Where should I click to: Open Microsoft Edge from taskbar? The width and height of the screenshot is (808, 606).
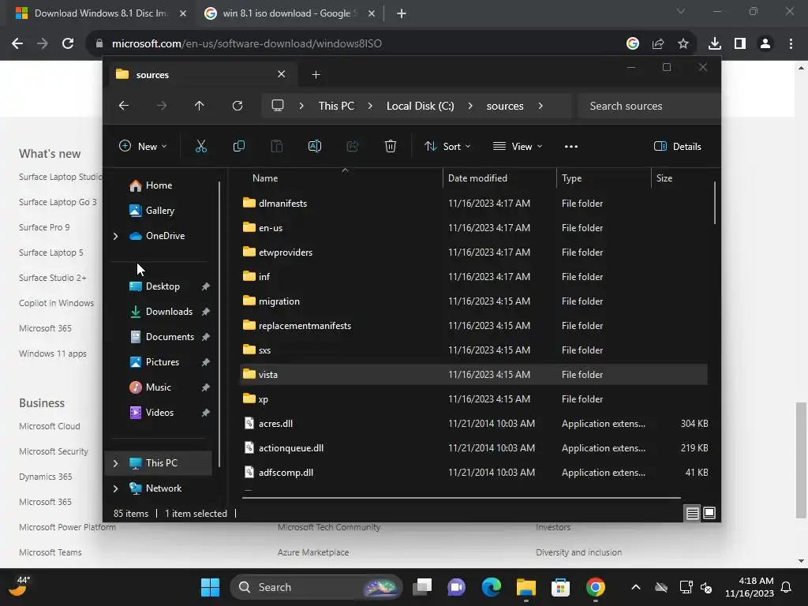(x=491, y=587)
